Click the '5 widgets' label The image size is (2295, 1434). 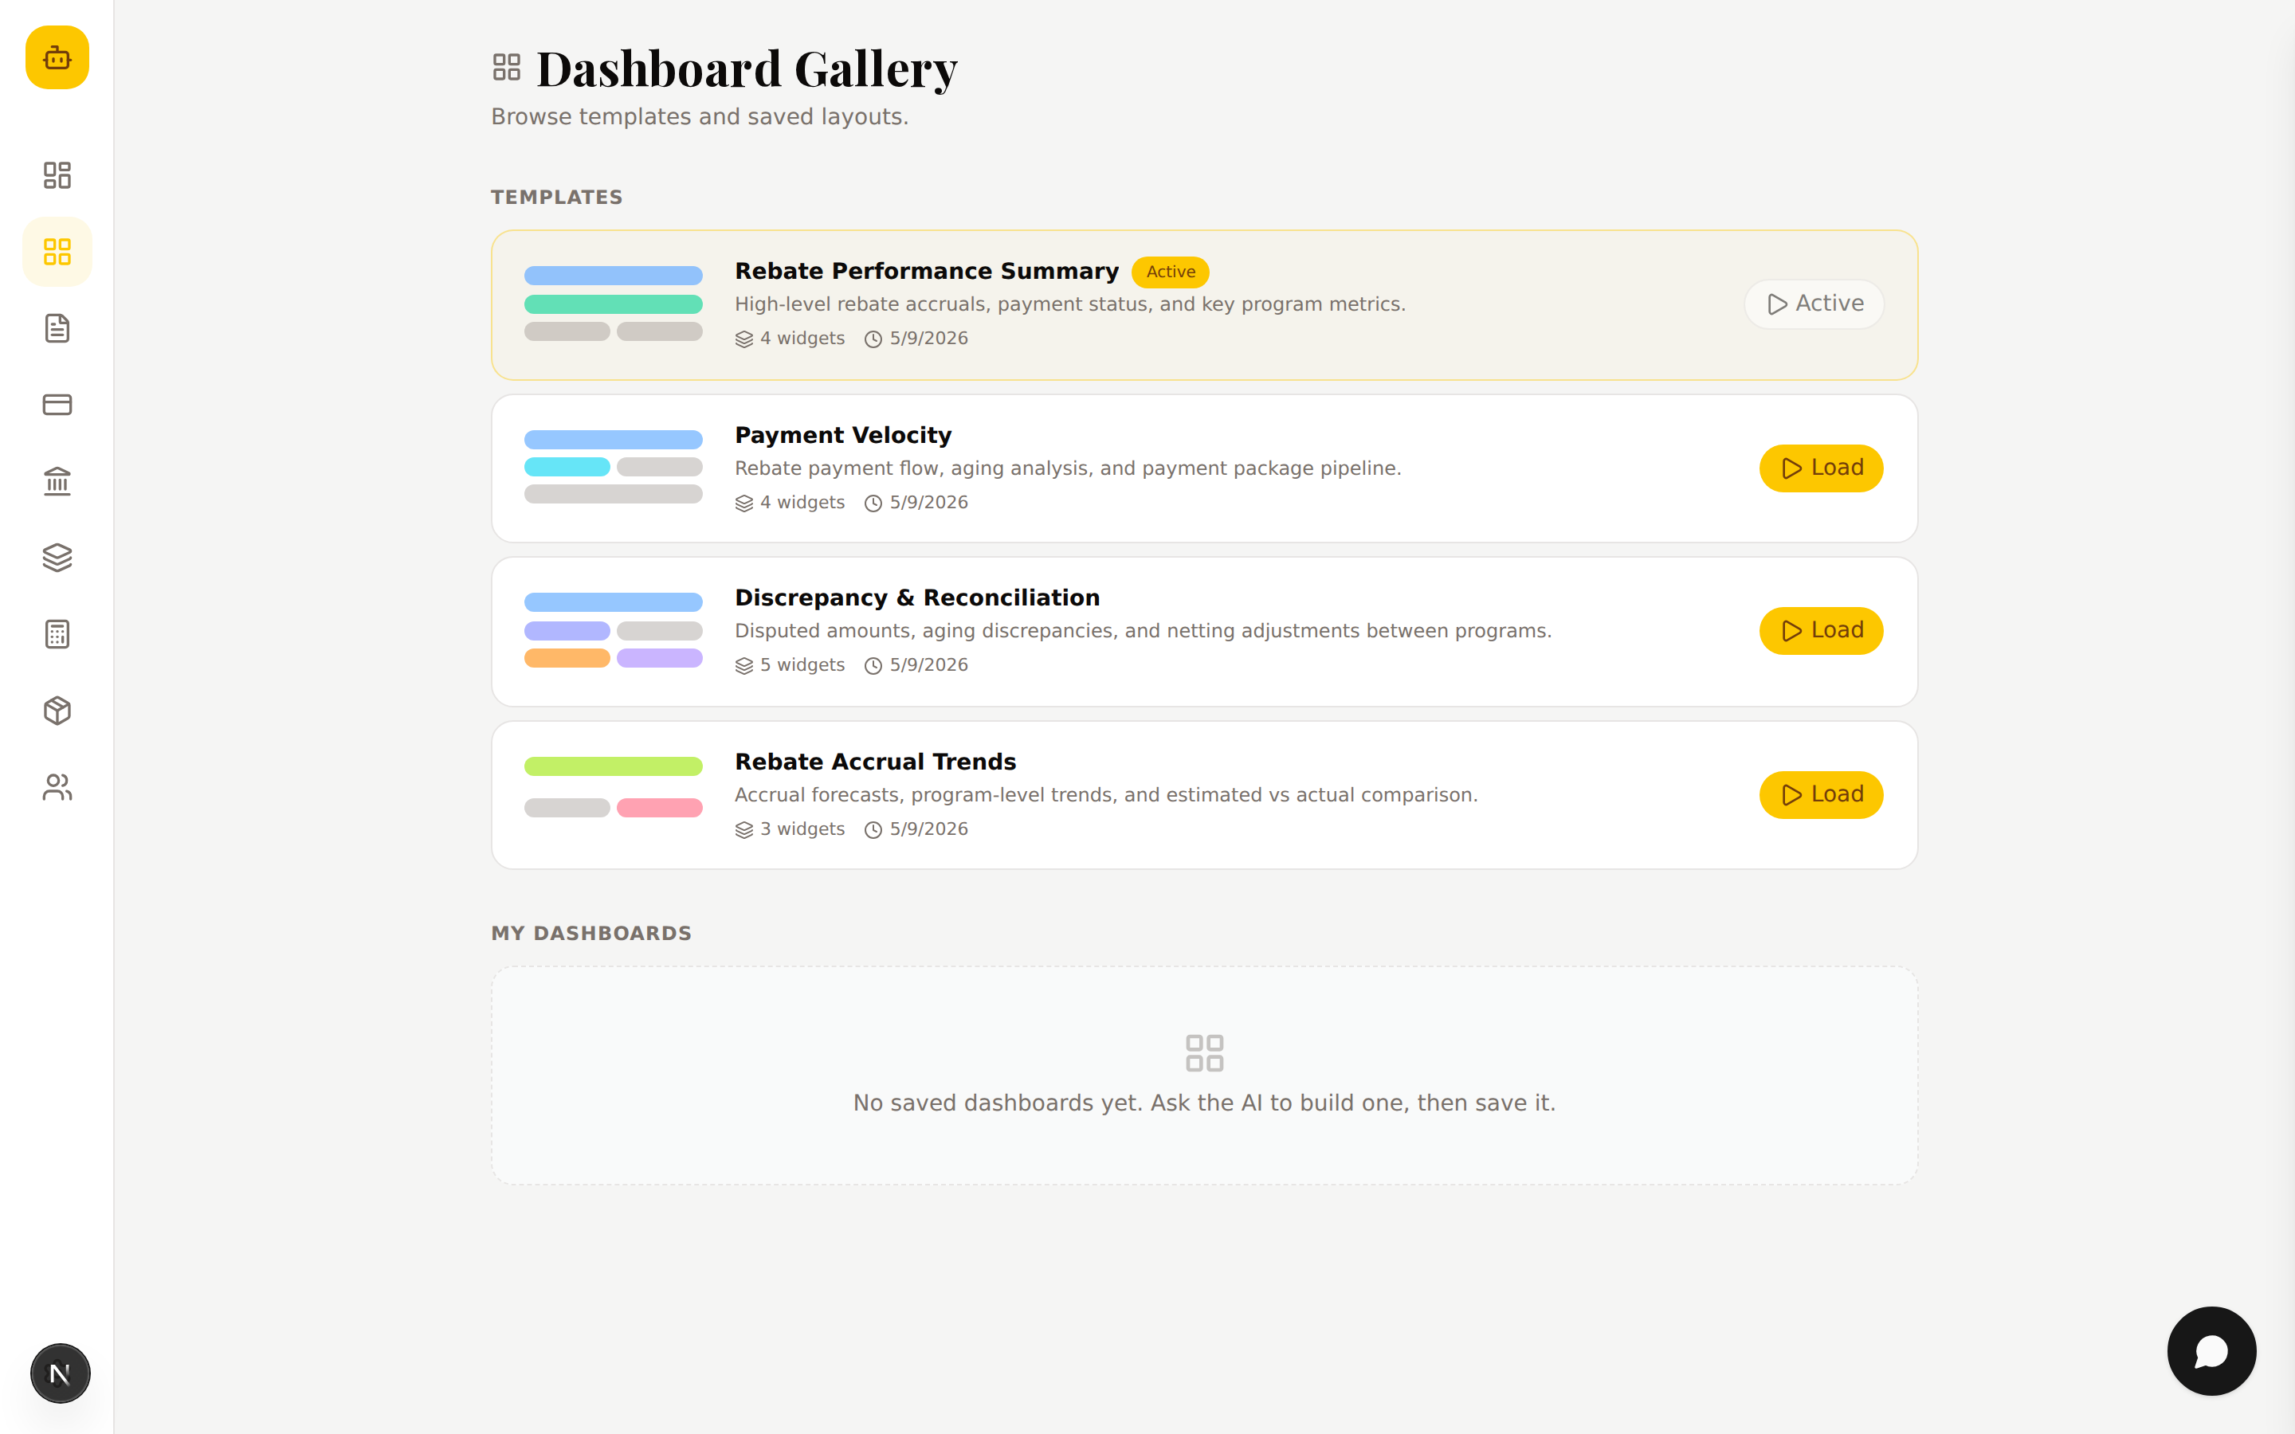(802, 665)
